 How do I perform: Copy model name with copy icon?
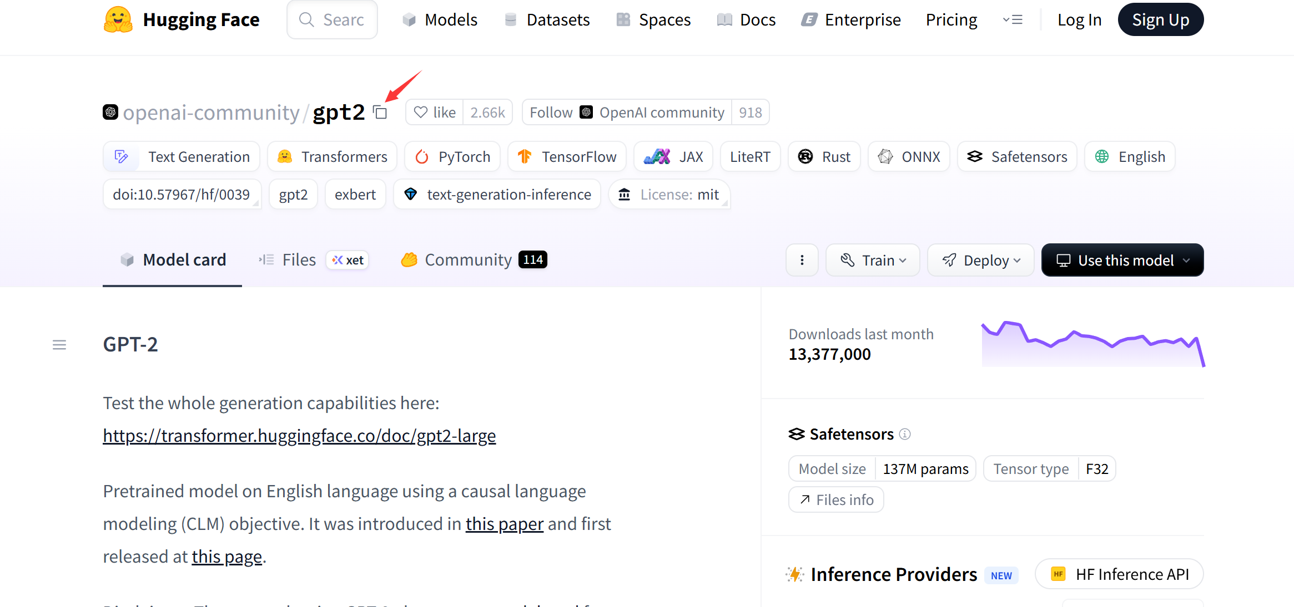tap(380, 113)
